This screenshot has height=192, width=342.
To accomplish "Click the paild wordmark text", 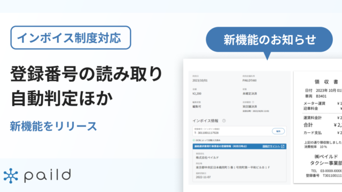I will click(48, 175).
